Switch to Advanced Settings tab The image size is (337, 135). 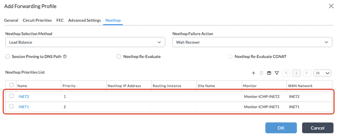pyautogui.click(x=84, y=20)
